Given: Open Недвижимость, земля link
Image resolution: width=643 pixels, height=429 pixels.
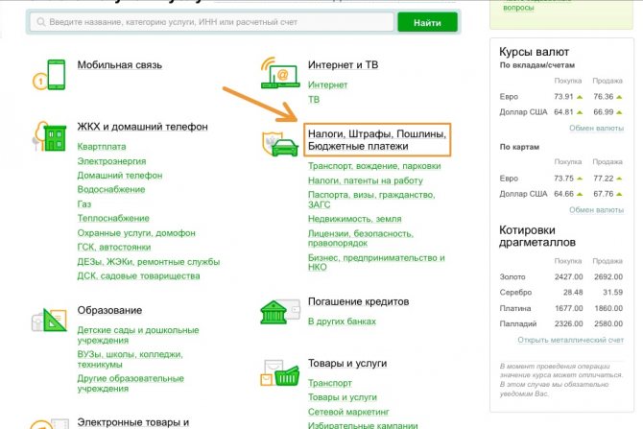Looking at the screenshot, I should click(355, 219).
